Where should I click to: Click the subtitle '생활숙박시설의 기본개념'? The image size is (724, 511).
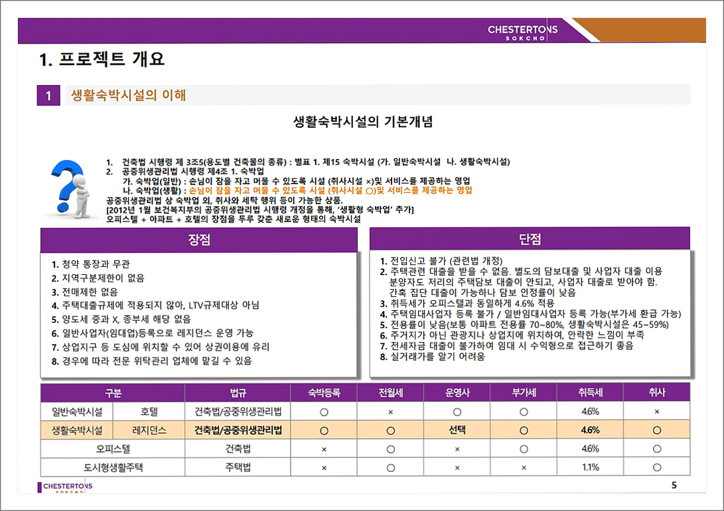tap(363, 122)
